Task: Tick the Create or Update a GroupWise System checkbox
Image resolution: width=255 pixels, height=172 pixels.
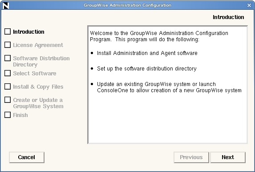Action: pos(8,100)
